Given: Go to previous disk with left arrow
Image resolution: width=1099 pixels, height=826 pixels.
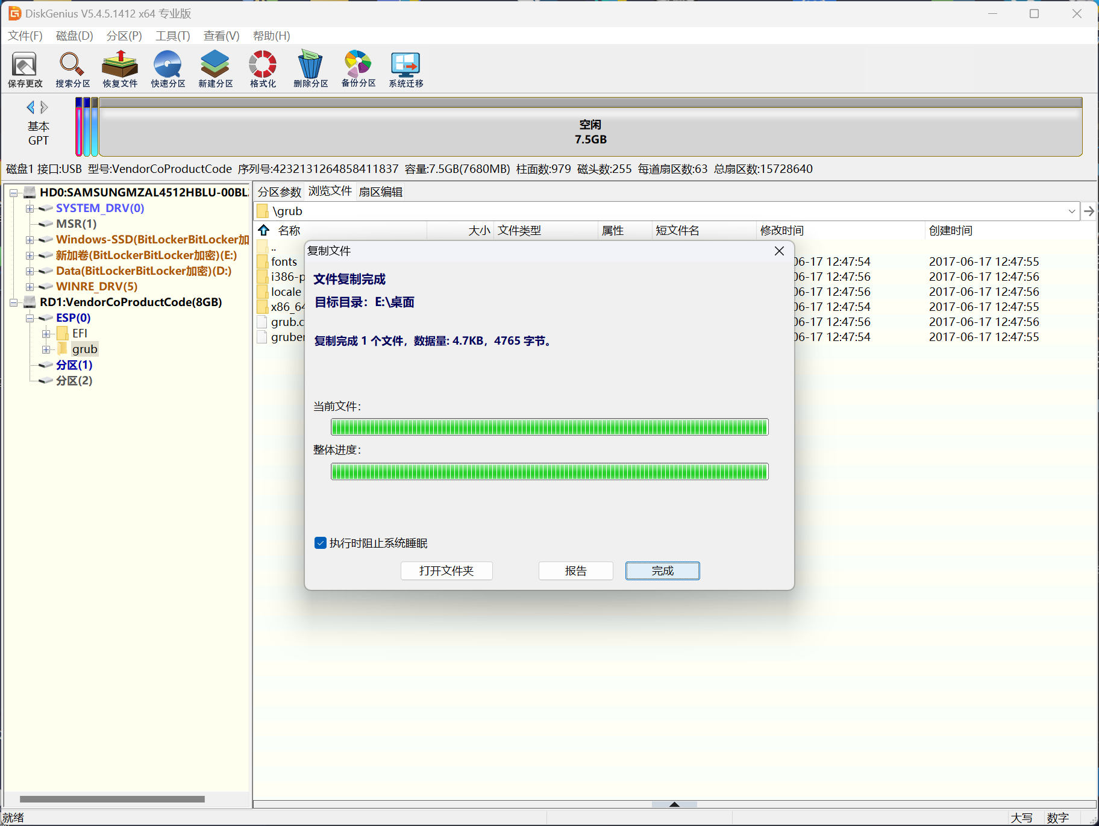Looking at the screenshot, I should click(x=31, y=107).
